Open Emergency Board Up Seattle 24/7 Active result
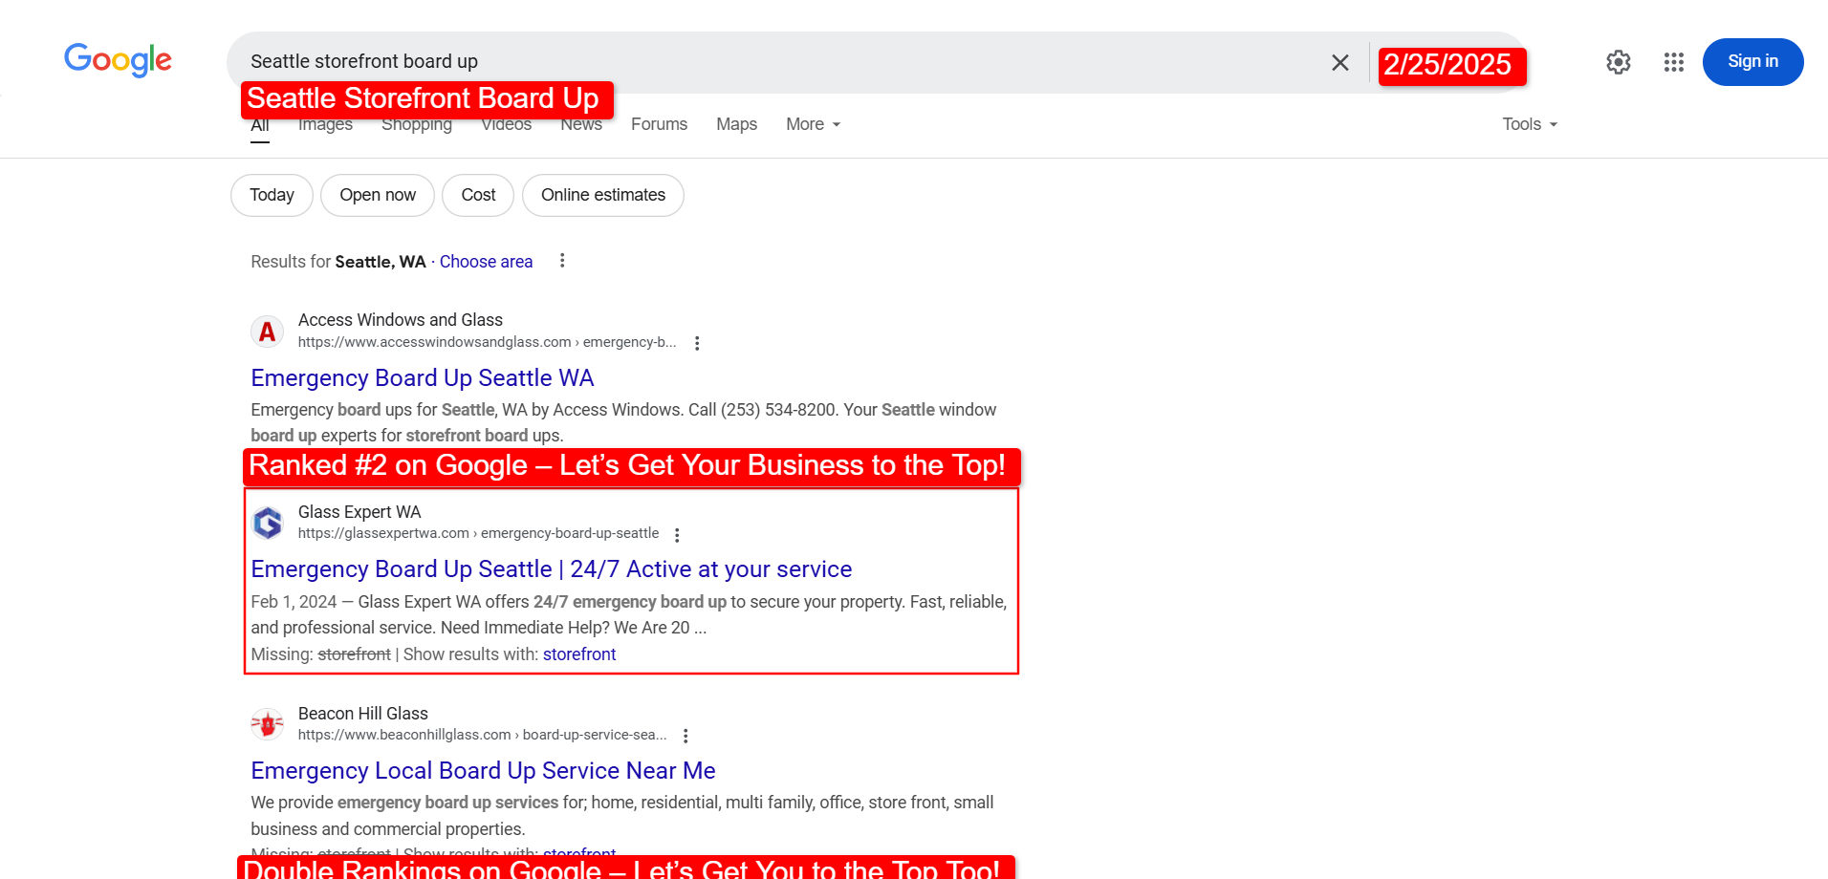This screenshot has width=1828, height=879. click(x=551, y=569)
